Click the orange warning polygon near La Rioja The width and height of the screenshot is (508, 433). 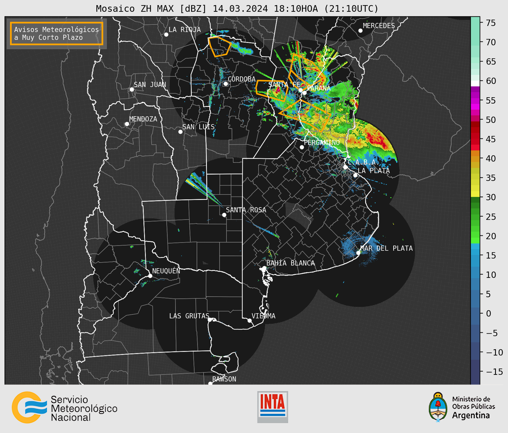pos(220,46)
